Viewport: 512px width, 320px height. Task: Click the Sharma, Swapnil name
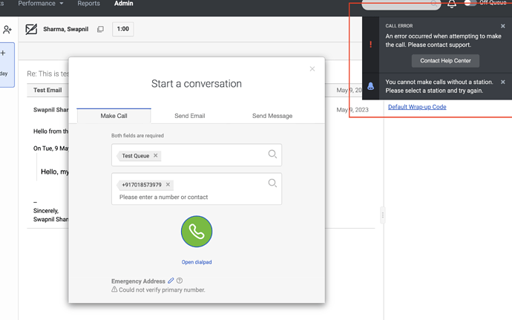tap(66, 29)
